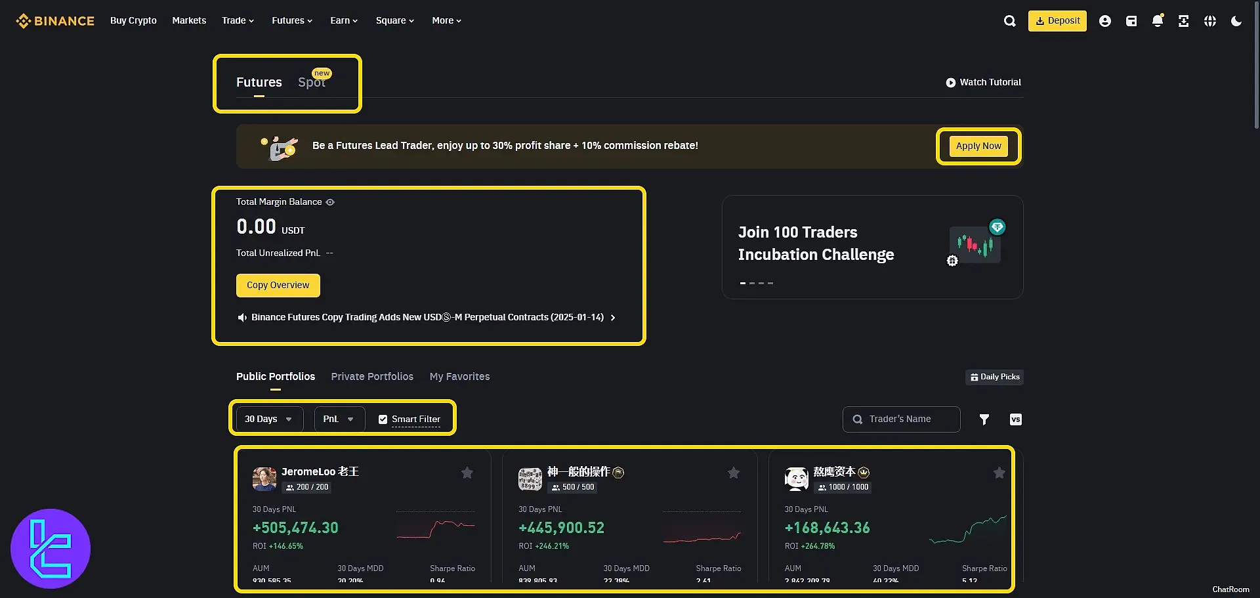
Task: Open JeromeLoo 老王 trader name
Action: (x=320, y=472)
